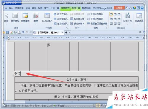The width and height of the screenshot is (148, 109).
Task: Click the Redo arrow icon
Action: click(x=27, y=32)
